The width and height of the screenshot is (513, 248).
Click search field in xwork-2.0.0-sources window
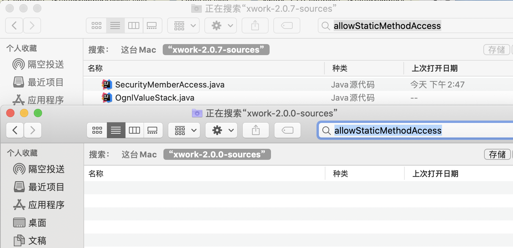(415, 131)
